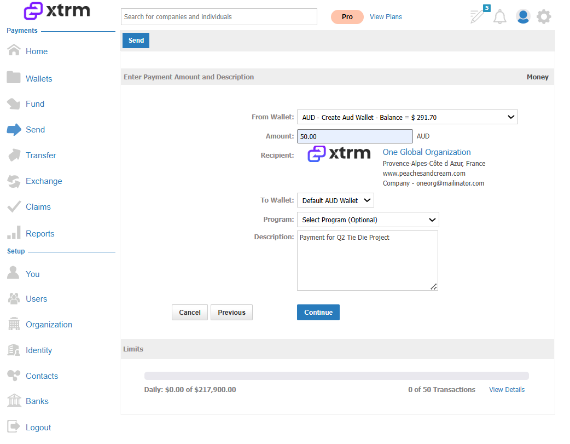Viewport: 570px width, 444px height.
Task: Click the Wallets folder icon
Action: tap(14, 77)
